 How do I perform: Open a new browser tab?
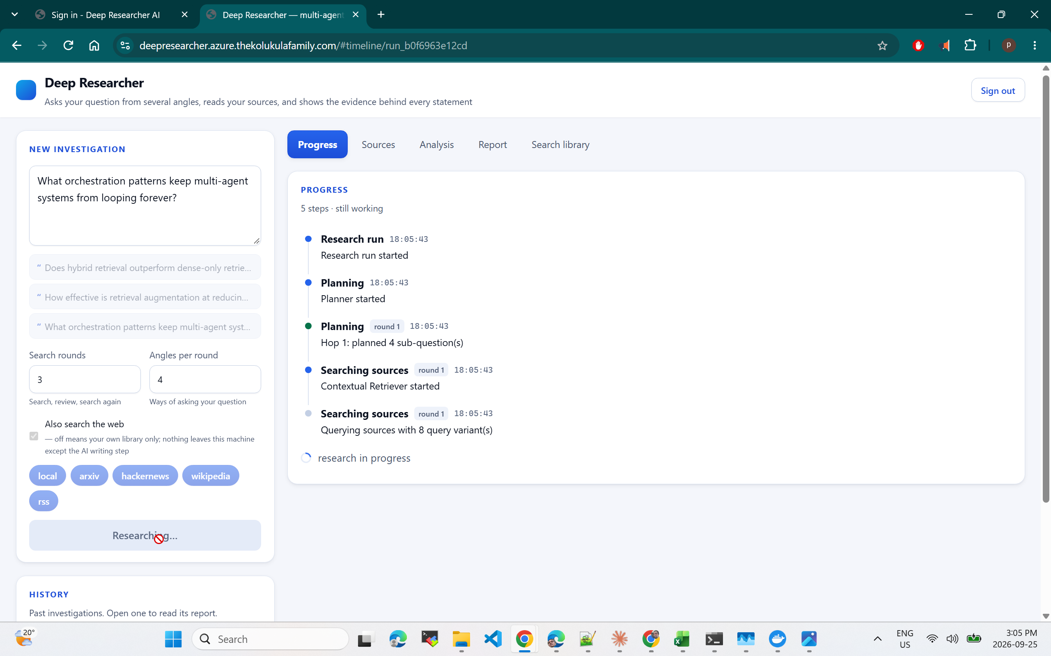tap(381, 15)
